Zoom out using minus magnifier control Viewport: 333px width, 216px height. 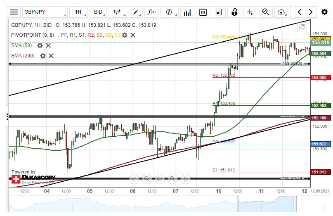(147, 179)
